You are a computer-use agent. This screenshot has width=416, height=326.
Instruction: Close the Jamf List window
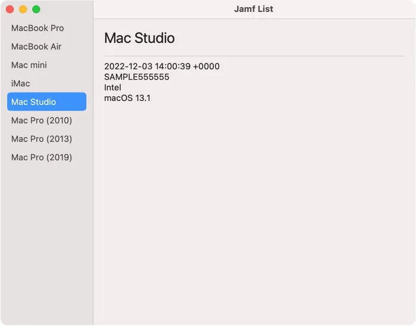click(10, 10)
